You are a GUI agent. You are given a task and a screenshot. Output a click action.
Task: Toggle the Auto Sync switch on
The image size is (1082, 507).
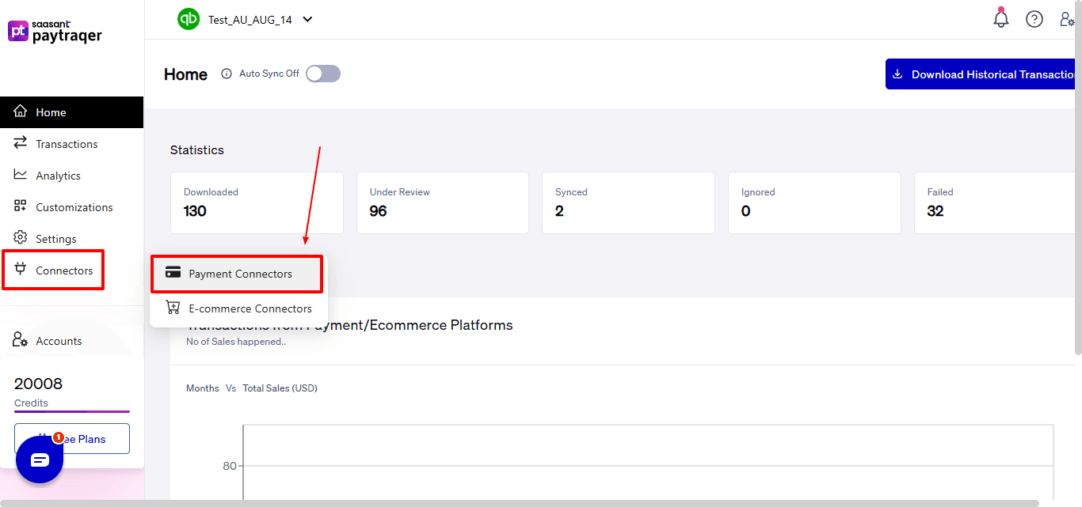point(323,74)
